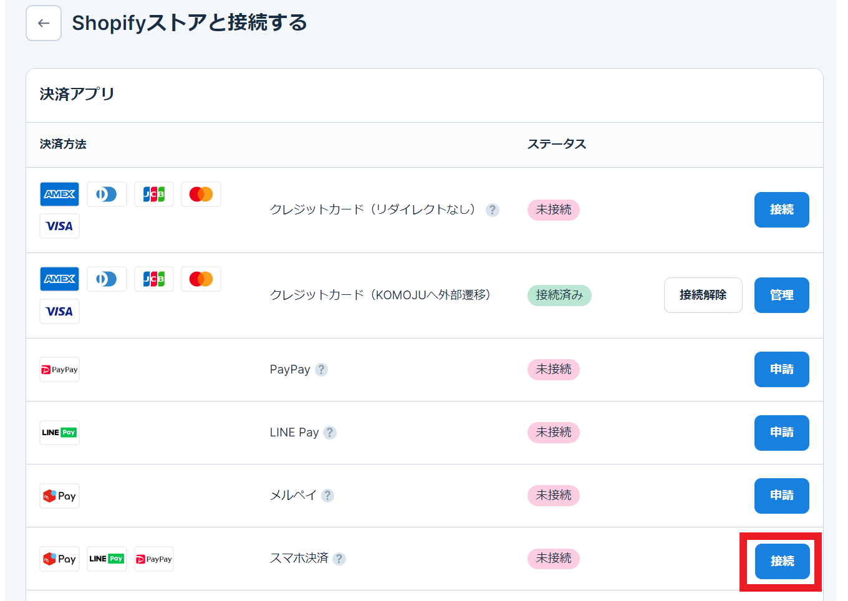
Task: Open the PayPay help question mark
Action: coord(321,370)
